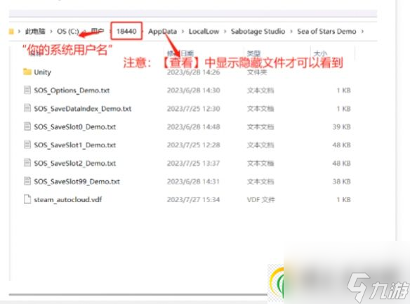Select the Unity folder name
This screenshot has width=410, height=304.
pos(42,72)
